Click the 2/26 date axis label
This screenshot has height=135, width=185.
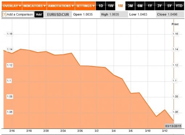coord(80,131)
